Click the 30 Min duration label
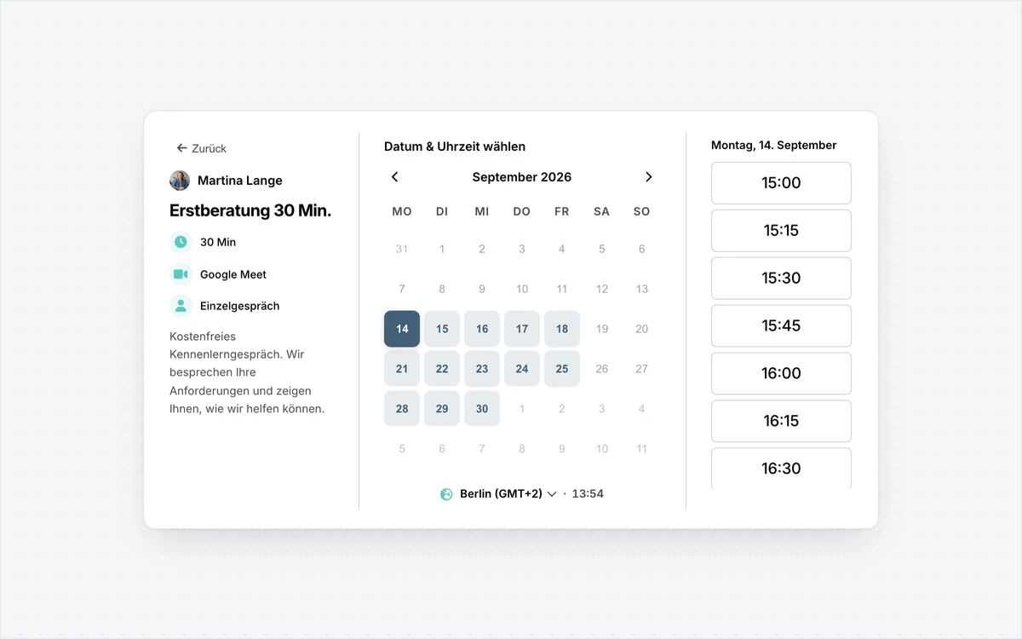This screenshot has width=1022, height=639. tap(218, 242)
